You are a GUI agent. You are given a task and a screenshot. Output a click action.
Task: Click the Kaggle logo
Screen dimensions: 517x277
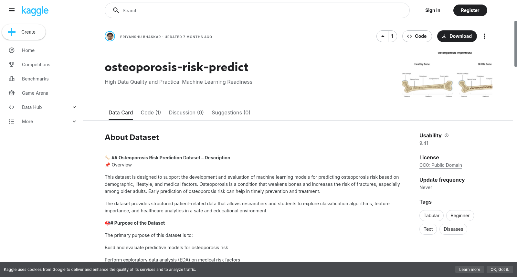pyautogui.click(x=35, y=11)
